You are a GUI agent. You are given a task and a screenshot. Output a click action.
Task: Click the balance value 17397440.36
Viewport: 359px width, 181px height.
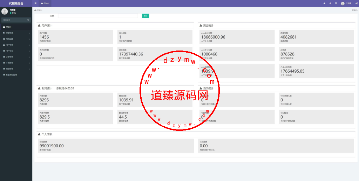(131, 54)
